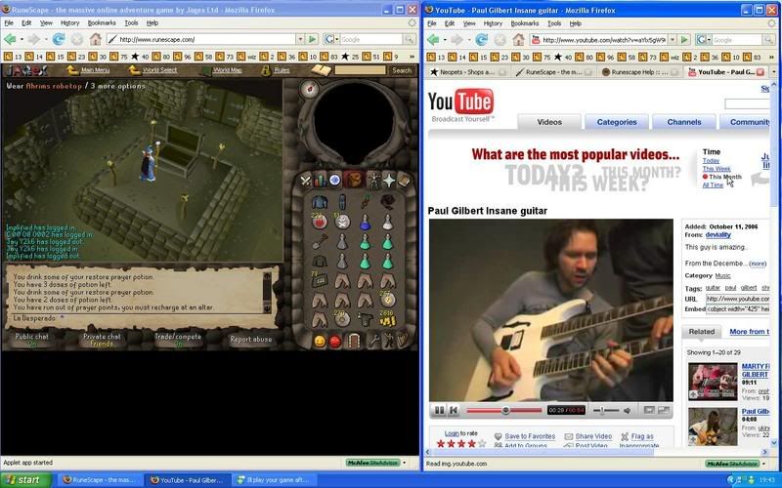Open the music player harp icon
The width and height of the screenshot is (782, 488).
coord(402,341)
